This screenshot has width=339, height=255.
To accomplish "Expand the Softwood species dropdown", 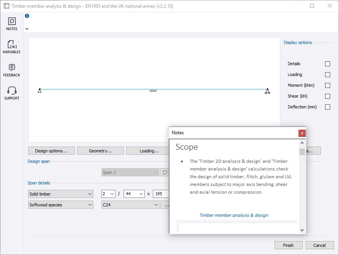I will (60, 204).
